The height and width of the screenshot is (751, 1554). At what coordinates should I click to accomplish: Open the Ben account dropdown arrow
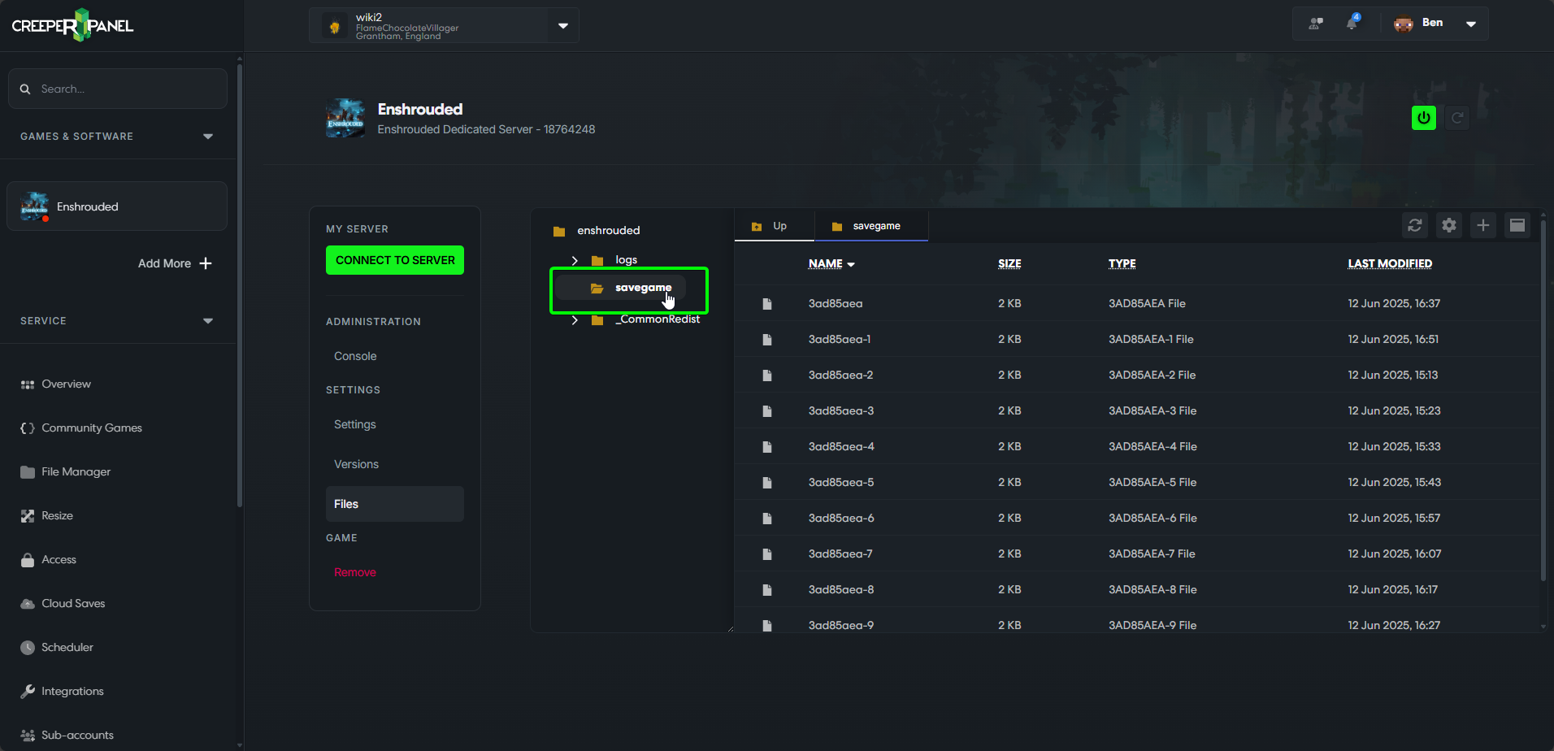click(x=1471, y=24)
